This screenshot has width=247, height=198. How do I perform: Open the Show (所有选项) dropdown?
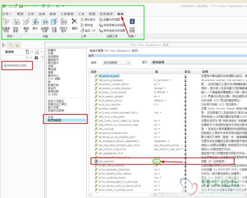tap(199, 62)
